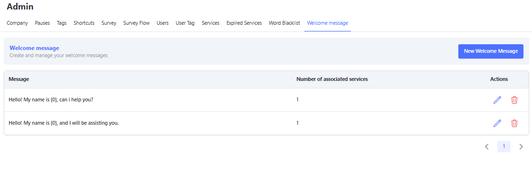Viewport: 532px width, 178px height.
Task: Delete the 'can i help you?' message
Action: 514,100
